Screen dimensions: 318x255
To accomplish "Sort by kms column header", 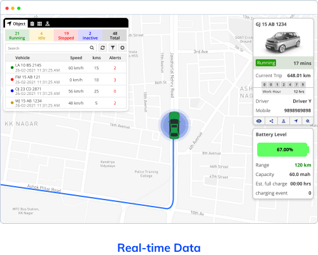I will coord(97,58).
